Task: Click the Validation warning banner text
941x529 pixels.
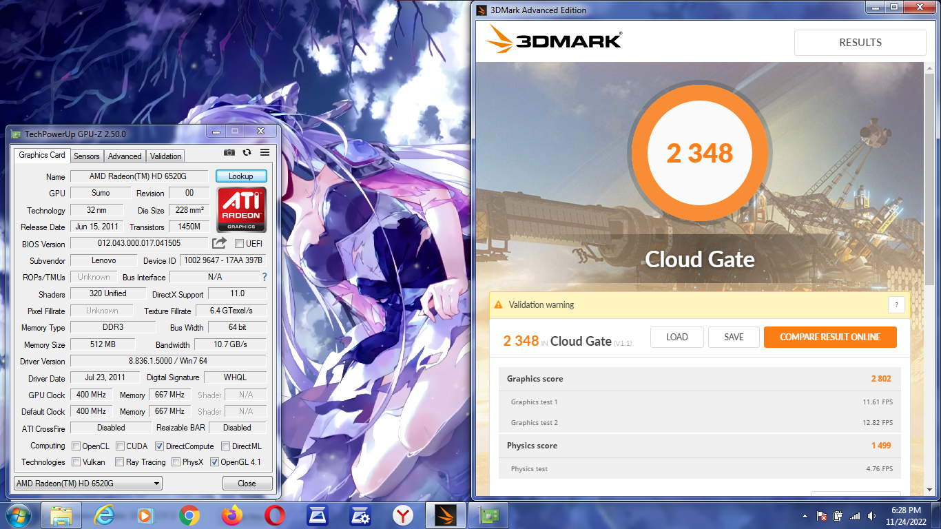Action: point(541,304)
